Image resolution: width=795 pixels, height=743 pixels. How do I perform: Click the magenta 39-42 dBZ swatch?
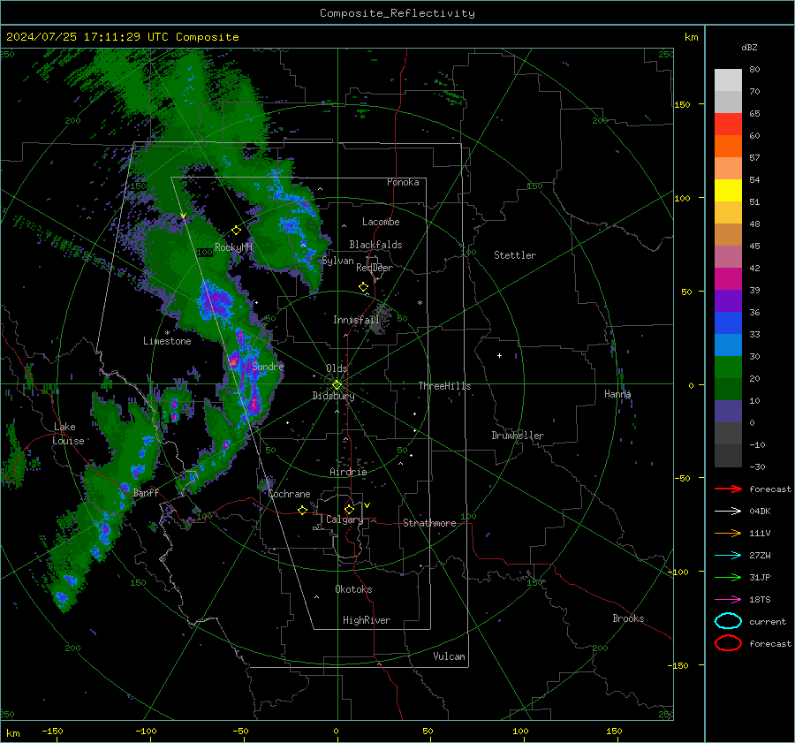[728, 279]
